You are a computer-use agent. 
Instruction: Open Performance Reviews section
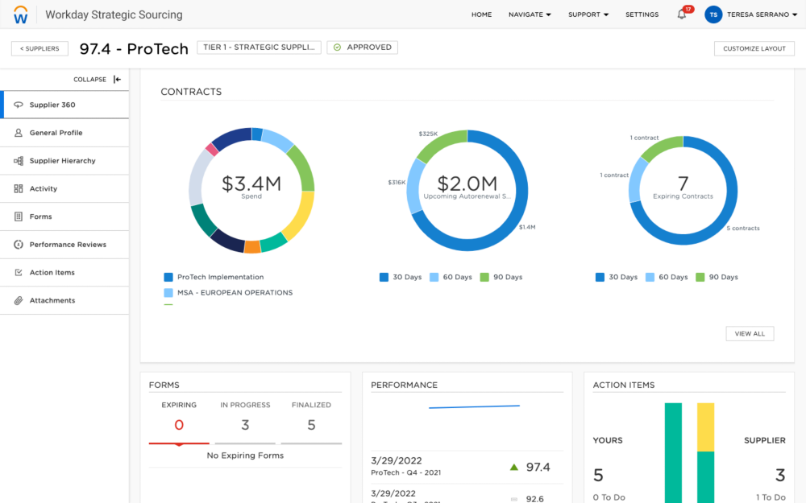tap(64, 245)
